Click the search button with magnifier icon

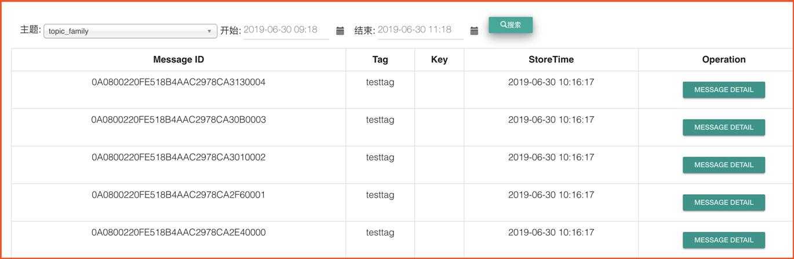point(511,25)
